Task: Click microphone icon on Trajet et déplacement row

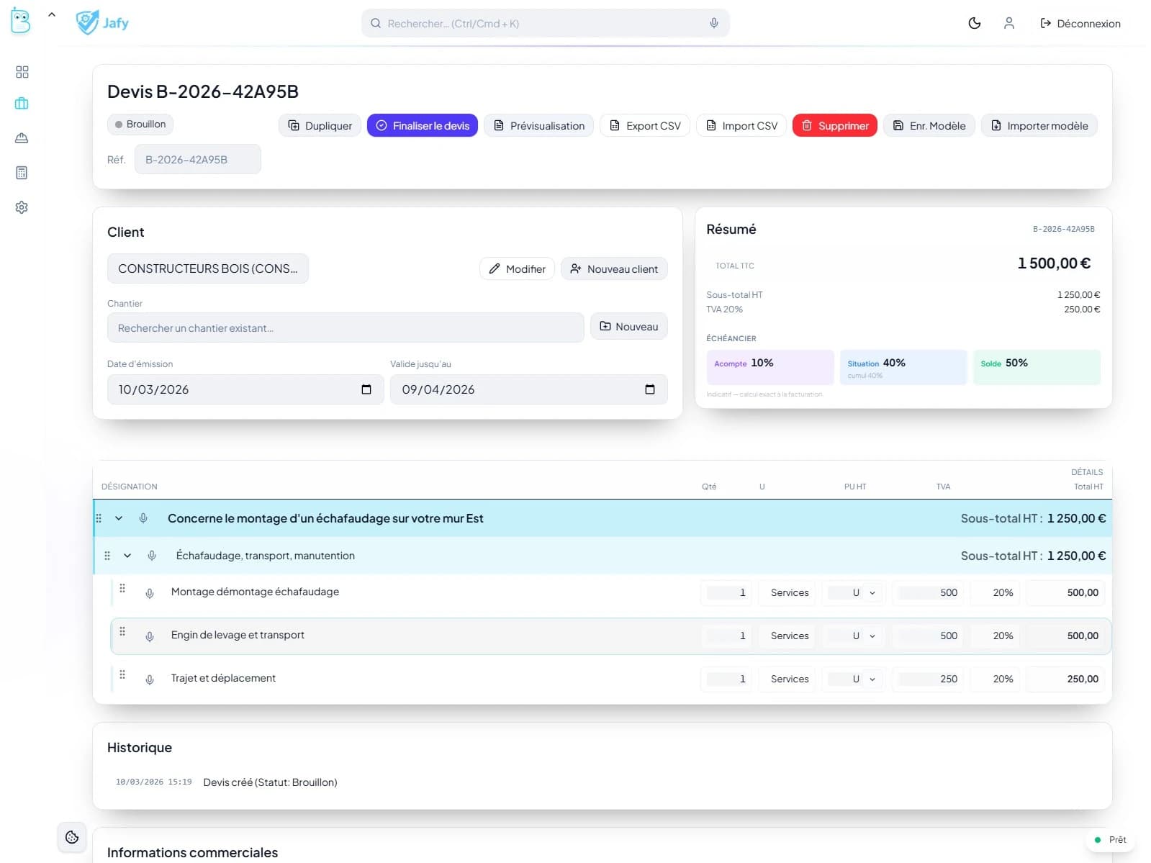Action: (150, 679)
